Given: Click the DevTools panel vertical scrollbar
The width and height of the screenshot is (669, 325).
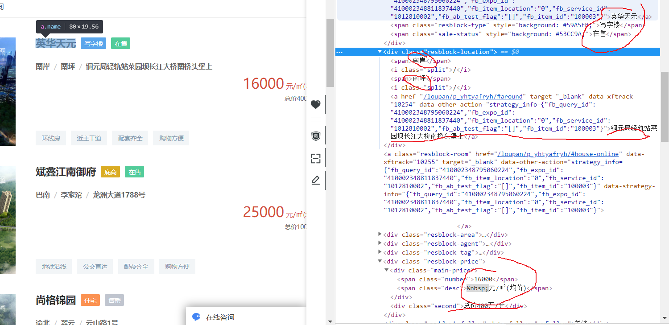Looking at the screenshot, I should pos(665,107).
